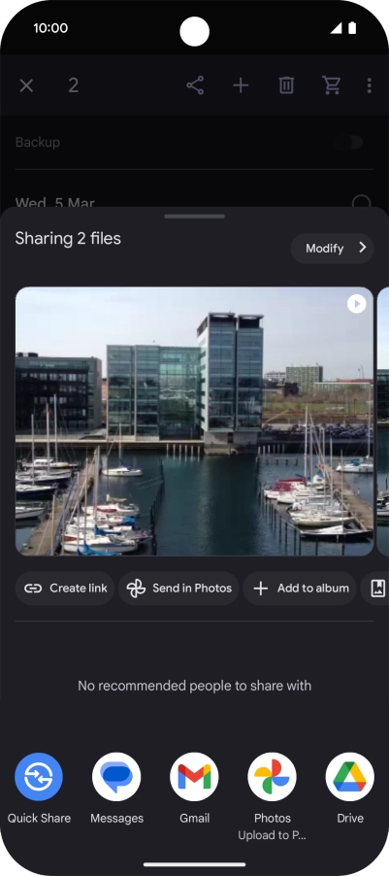Select the Photos Upload icon

273,777
